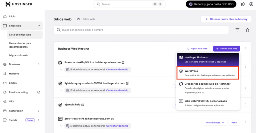The image size is (256, 133).
Task: Open Lista de sitios web in the sidebar
Action: pos(25,35)
